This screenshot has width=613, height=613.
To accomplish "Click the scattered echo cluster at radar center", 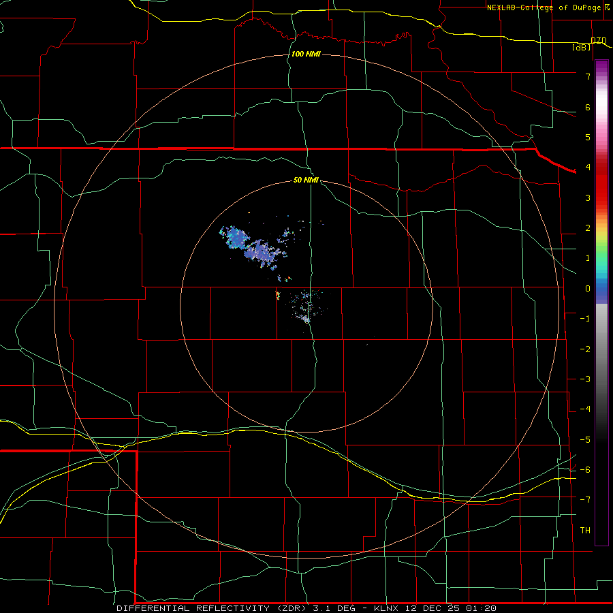I will [x=307, y=307].
